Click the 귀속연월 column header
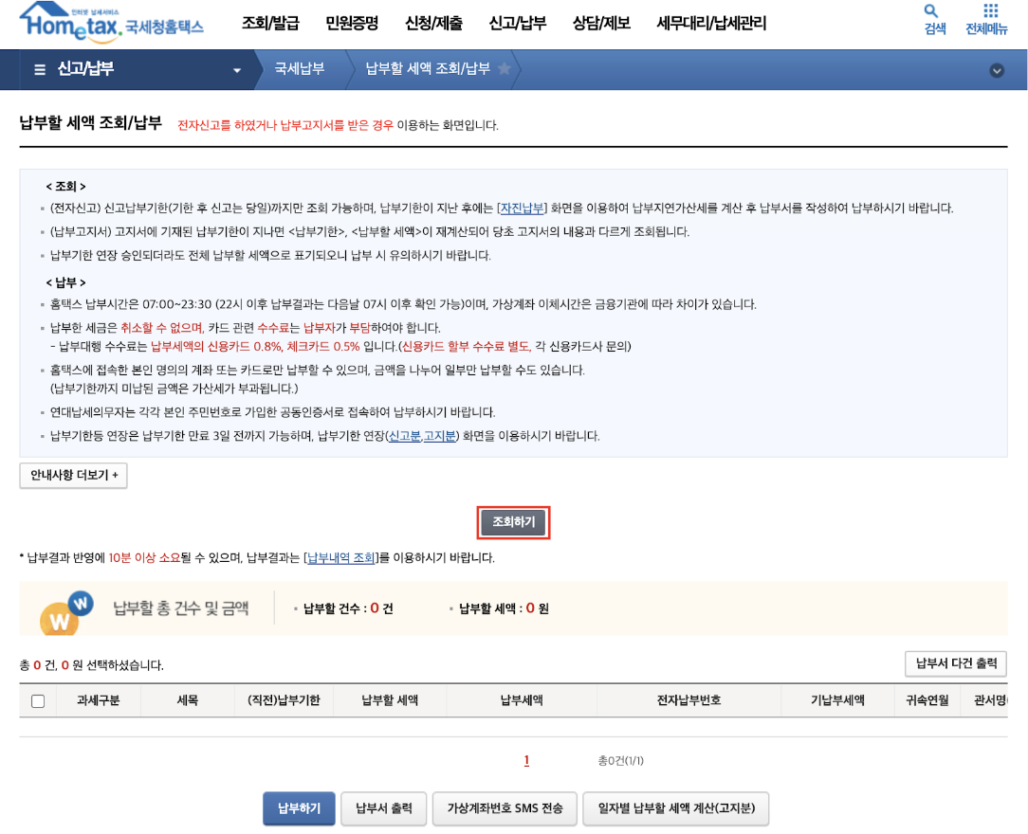This screenshot has width=1028, height=834. pos(927,700)
